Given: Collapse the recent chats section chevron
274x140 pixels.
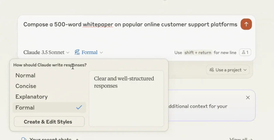Looking at the screenshot, I should point(77,139).
